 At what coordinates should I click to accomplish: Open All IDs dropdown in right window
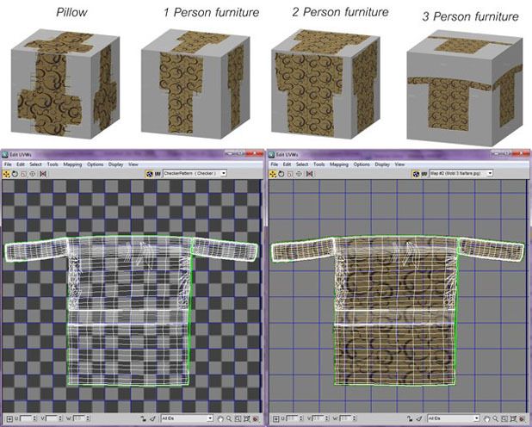[x=454, y=418]
